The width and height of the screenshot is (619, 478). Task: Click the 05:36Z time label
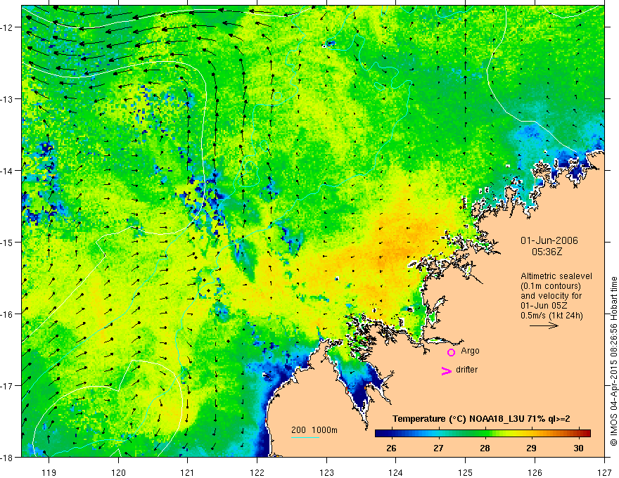point(547,252)
